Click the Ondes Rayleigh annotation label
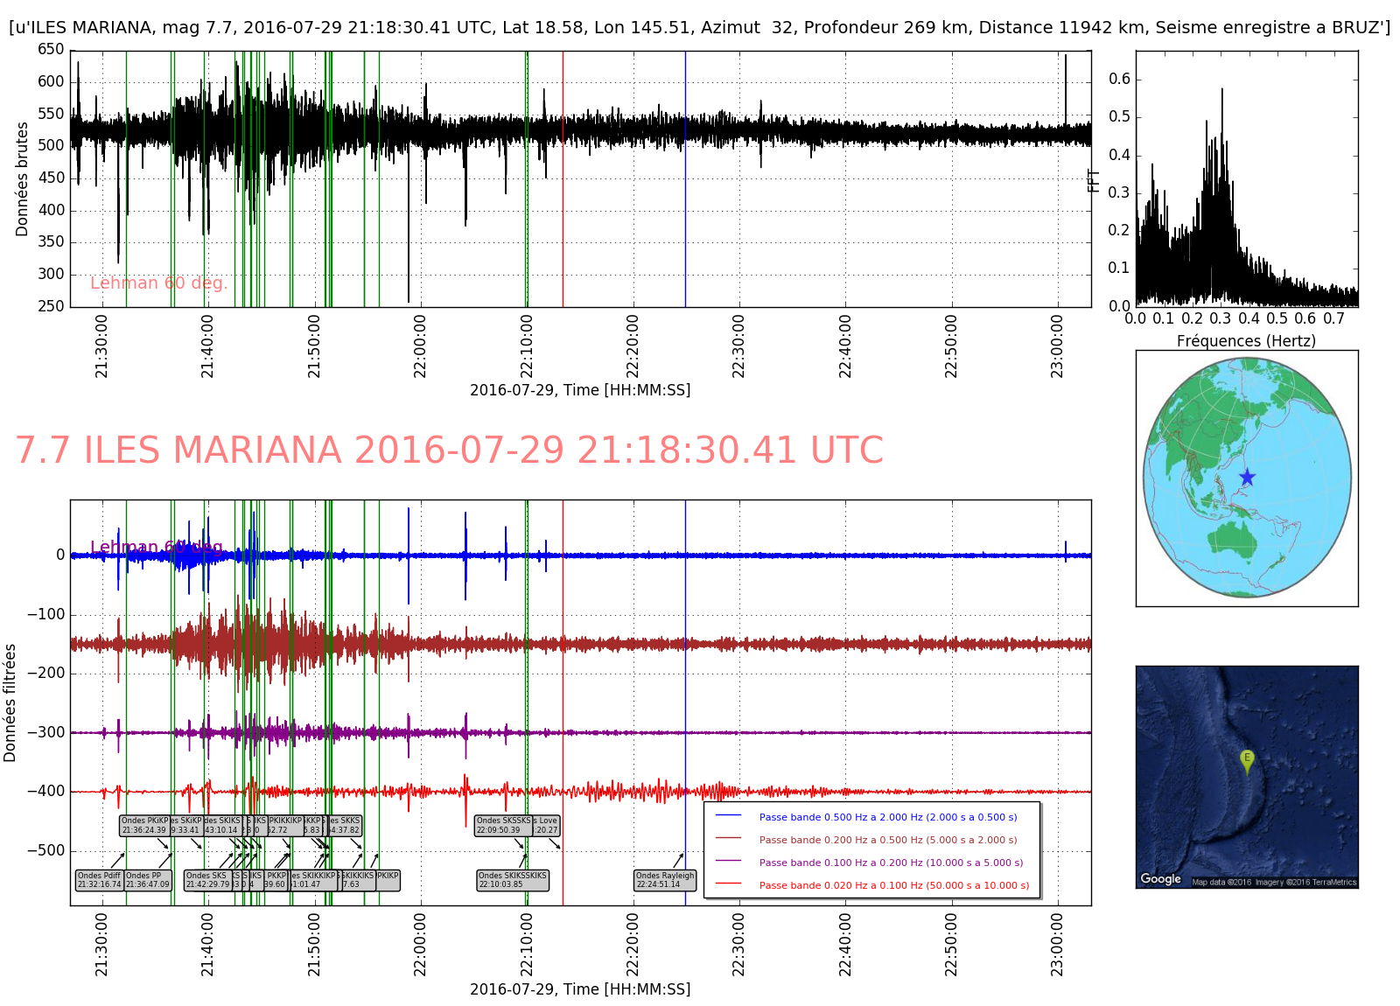Image resolution: width=1400 pixels, height=1006 pixels. tap(665, 880)
